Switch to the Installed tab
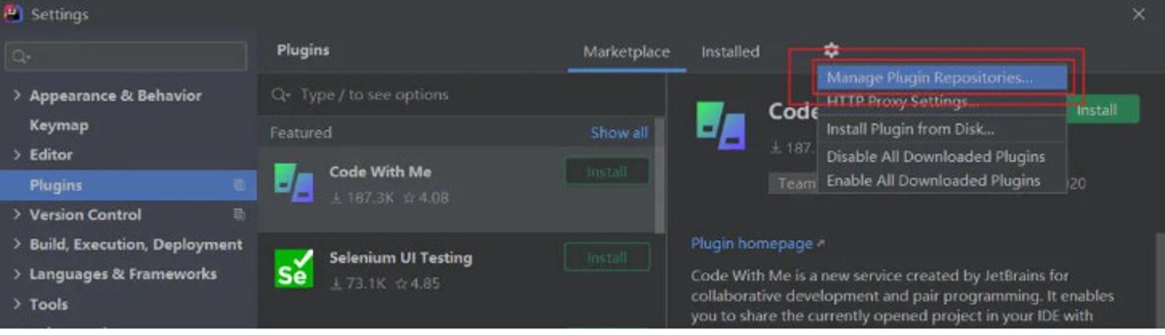 [730, 52]
